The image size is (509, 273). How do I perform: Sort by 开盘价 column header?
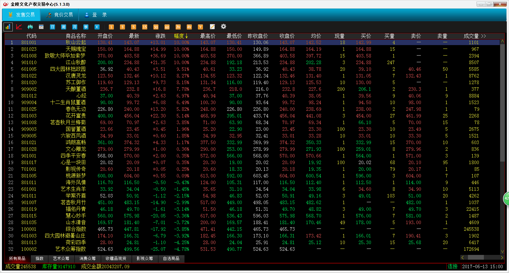(105, 36)
